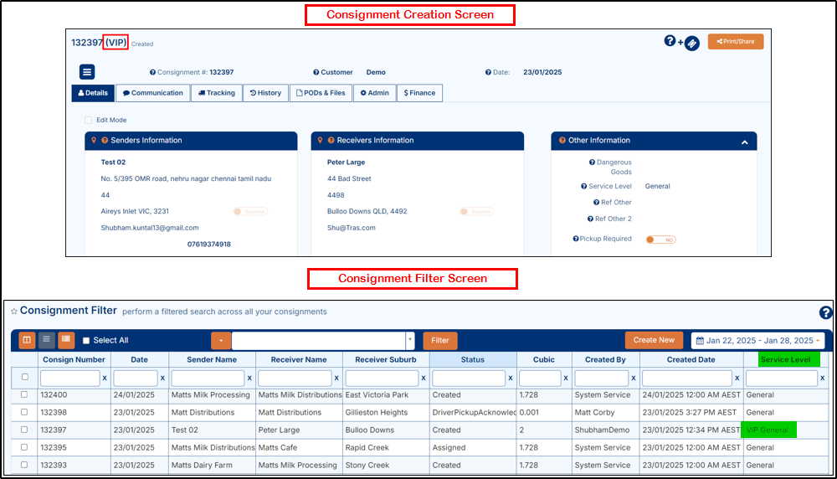Image resolution: width=837 pixels, height=479 pixels.
Task: Toggle the Pickup Required switch
Action: [x=660, y=239]
